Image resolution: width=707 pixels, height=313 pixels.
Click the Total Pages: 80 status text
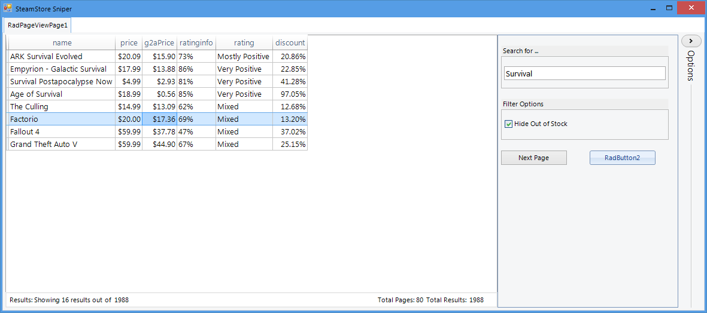coord(400,299)
